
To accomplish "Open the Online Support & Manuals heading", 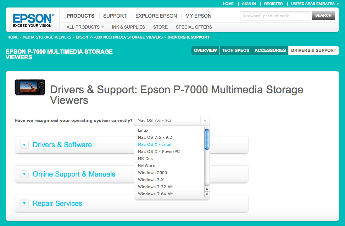I will (74, 174).
